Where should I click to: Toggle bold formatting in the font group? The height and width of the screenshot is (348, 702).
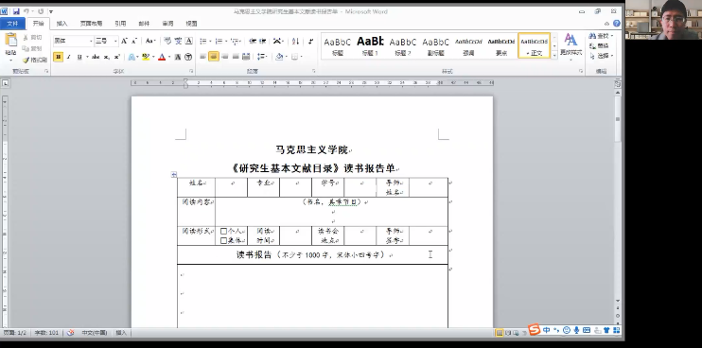click(59, 57)
